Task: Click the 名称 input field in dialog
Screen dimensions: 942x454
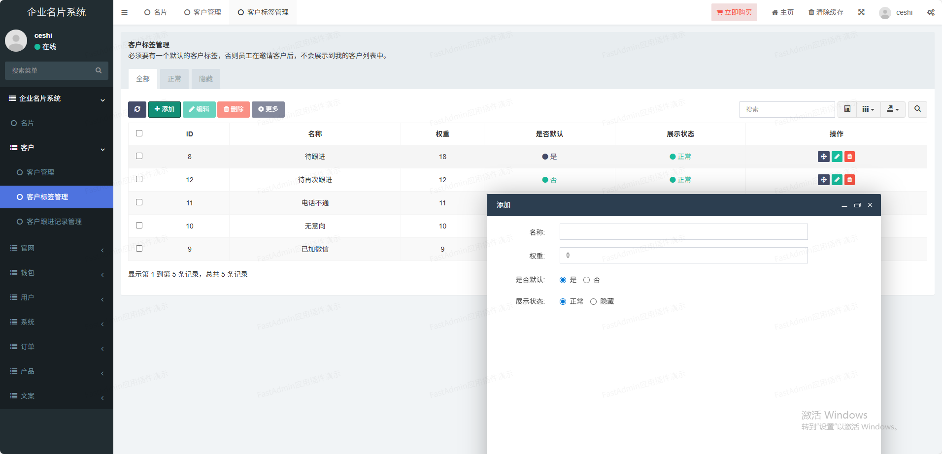Action: (683, 232)
